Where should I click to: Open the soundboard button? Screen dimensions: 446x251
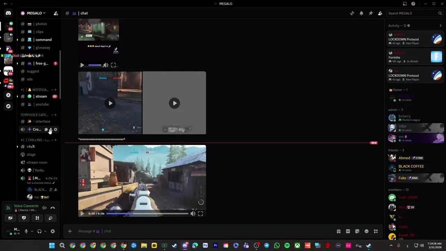tap(51, 218)
